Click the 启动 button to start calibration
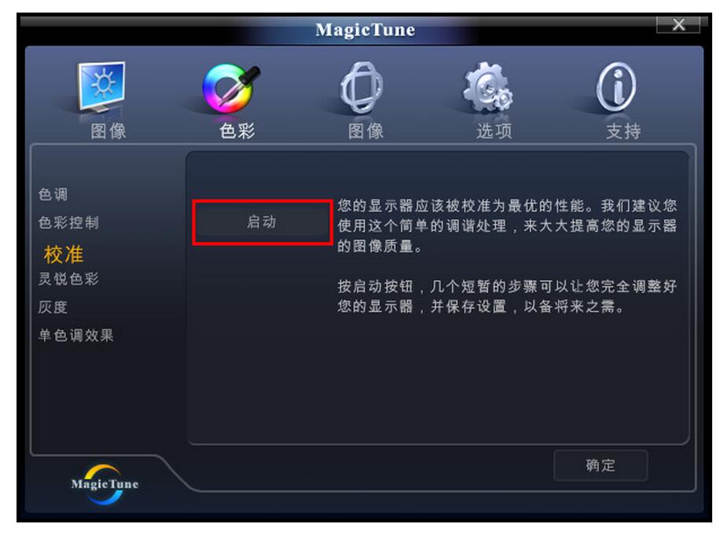 (263, 222)
